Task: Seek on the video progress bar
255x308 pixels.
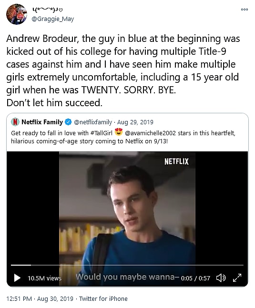Action: (x=127, y=265)
